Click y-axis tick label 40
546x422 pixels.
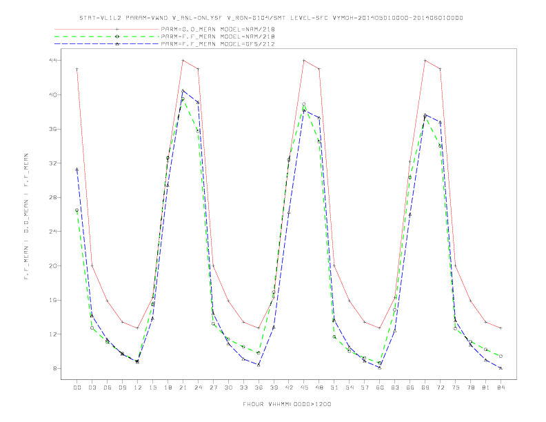pyautogui.click(x=53, y=94)
